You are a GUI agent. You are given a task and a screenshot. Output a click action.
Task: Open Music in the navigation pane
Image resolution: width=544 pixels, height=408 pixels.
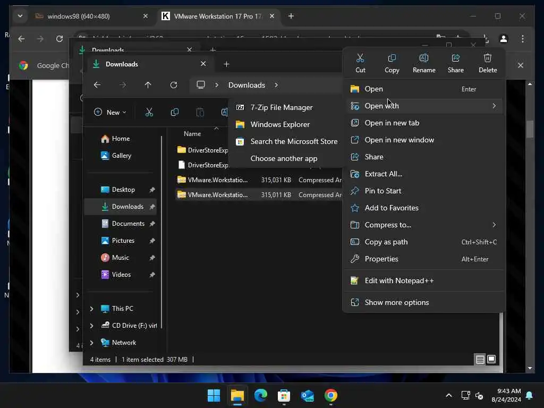click(121, 258)
